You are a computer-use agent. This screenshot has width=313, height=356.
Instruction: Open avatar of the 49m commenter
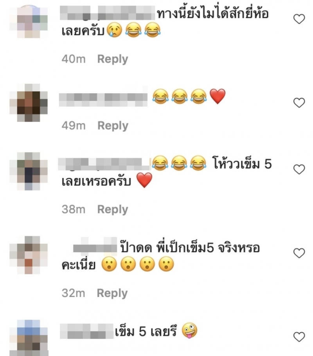29,102
